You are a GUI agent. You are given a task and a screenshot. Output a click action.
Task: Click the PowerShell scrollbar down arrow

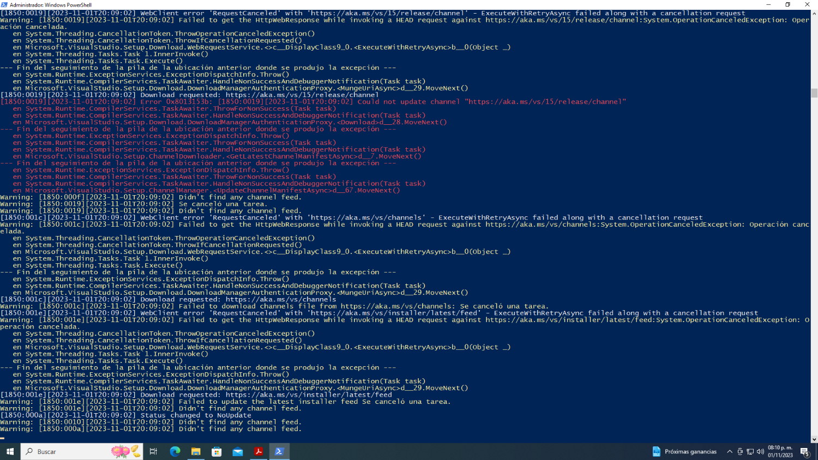click(x=814, y=439)
